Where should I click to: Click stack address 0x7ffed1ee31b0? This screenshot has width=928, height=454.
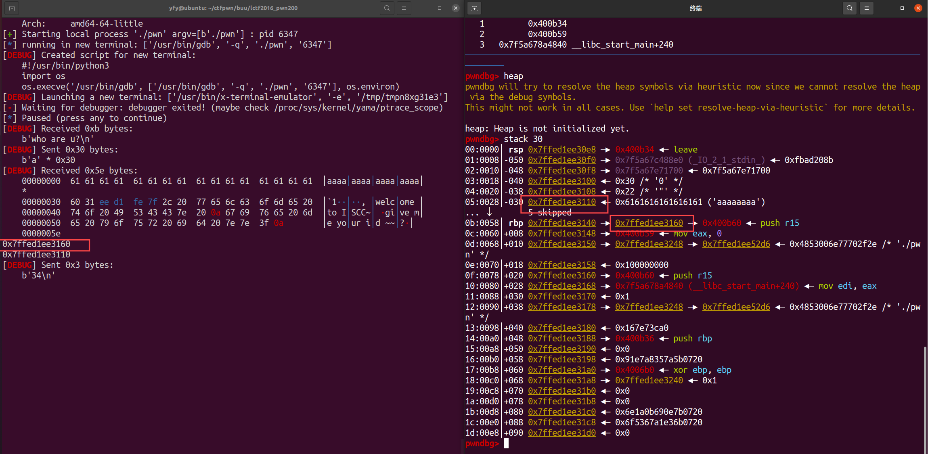562,391
